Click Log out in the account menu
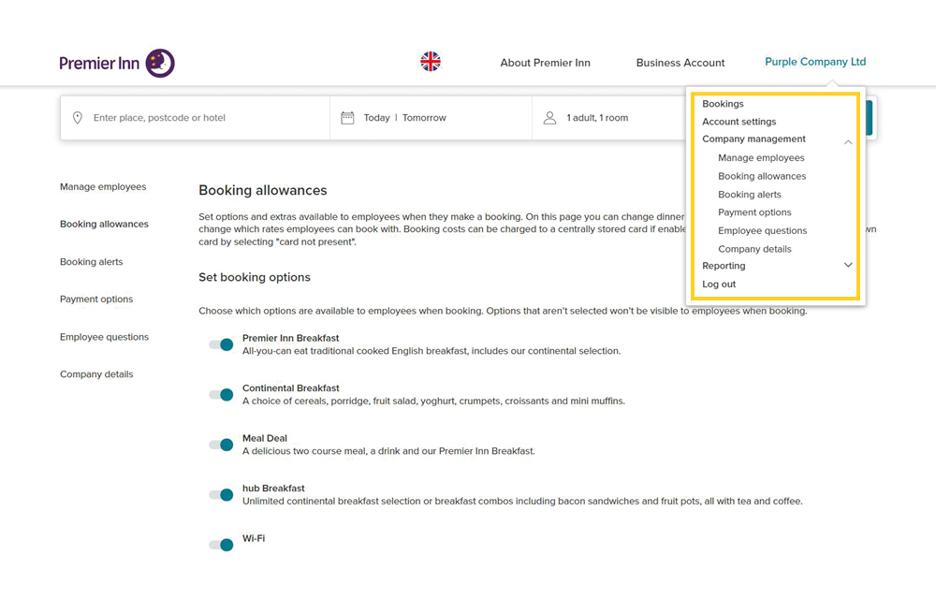 point(719,285)
